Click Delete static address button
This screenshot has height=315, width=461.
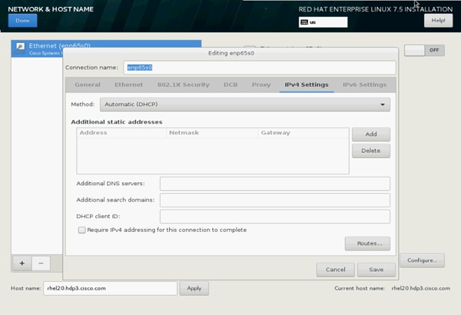point(371,151)
